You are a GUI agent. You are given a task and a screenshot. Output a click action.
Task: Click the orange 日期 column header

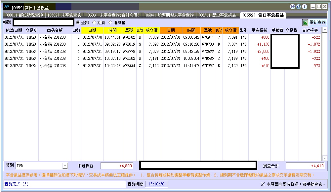click(x=171, y=30)
